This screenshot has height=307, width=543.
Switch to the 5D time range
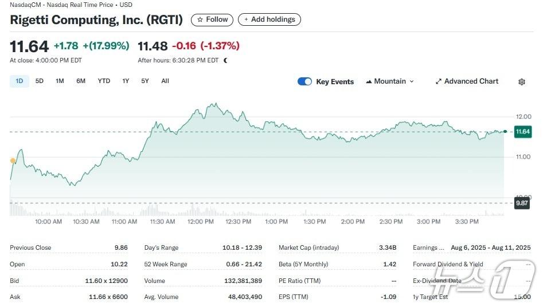[x=39, y=81]
